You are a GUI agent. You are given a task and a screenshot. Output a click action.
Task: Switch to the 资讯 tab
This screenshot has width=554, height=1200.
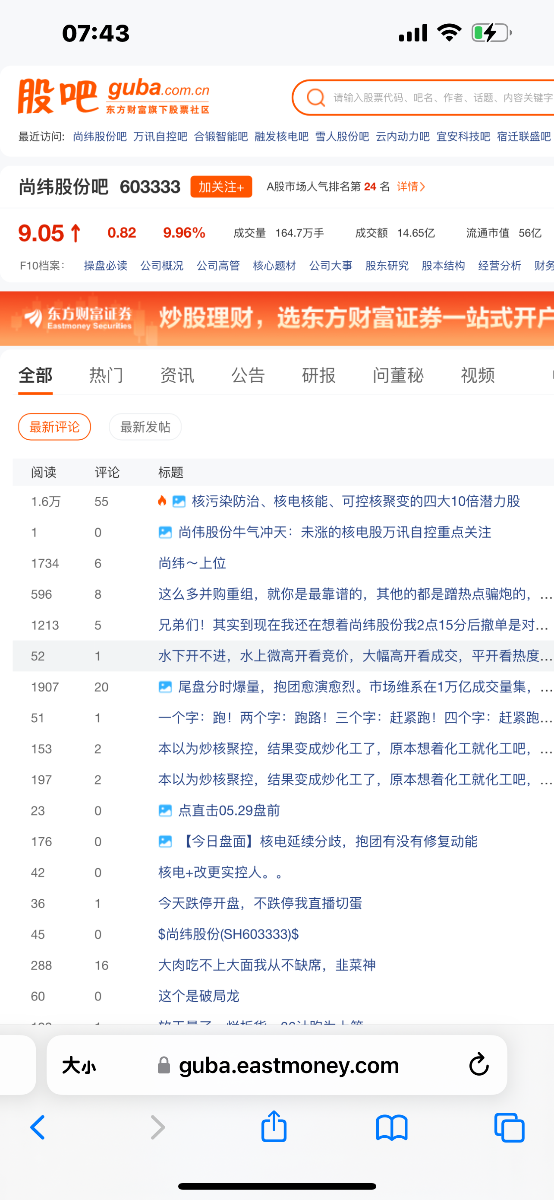(x=177, y=375)
